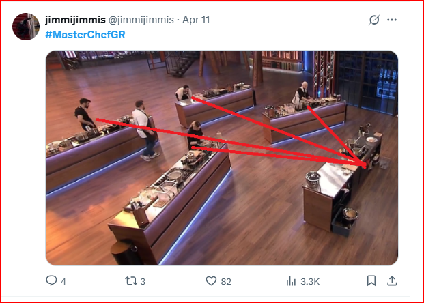Image resolution: width=424 pixels, height=303 pixels.
Task: Open jimmijimmis profile avatar picture
Action: point(26,27)
